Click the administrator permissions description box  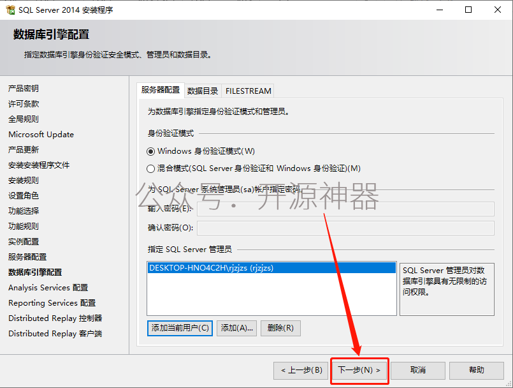pyautogui.click(x=447, y=289)
